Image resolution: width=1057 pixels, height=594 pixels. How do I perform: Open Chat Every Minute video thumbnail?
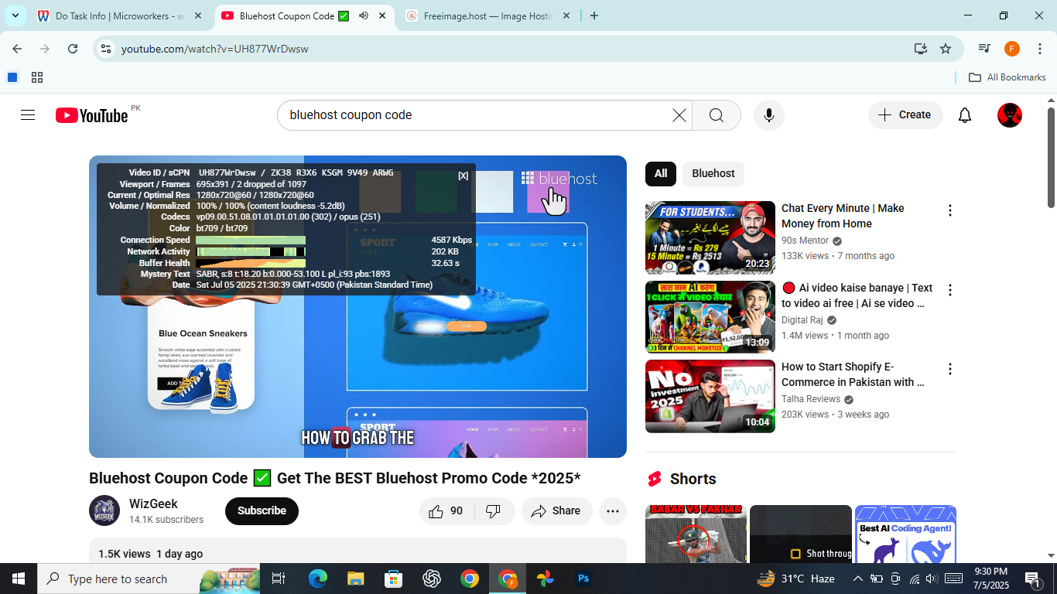(710, 237)
